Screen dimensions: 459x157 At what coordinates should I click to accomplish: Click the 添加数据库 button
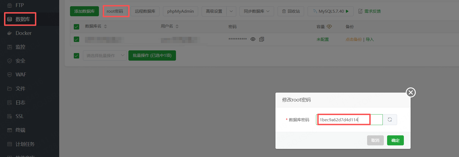pyautogui.click(x=84, y=11)
